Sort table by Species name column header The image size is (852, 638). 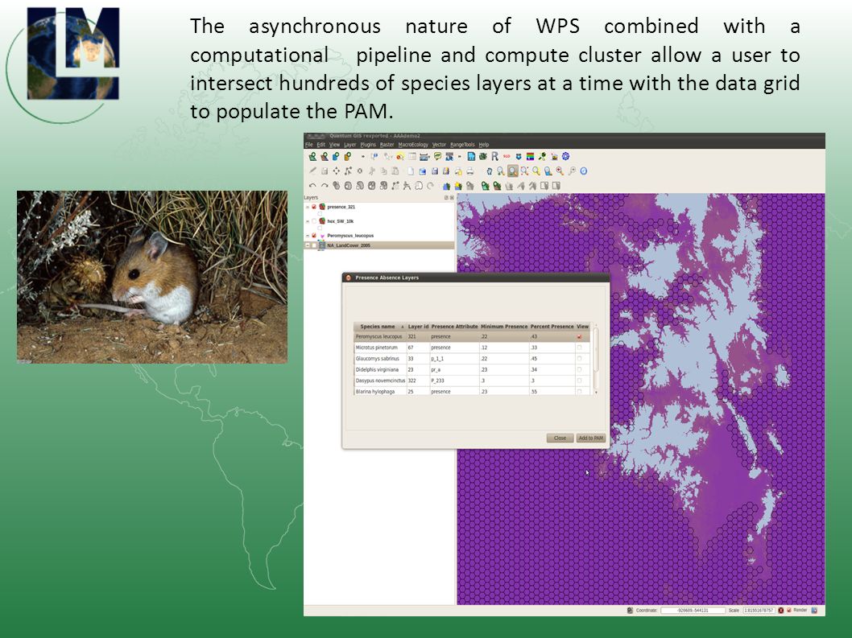(x=380, y=327)
